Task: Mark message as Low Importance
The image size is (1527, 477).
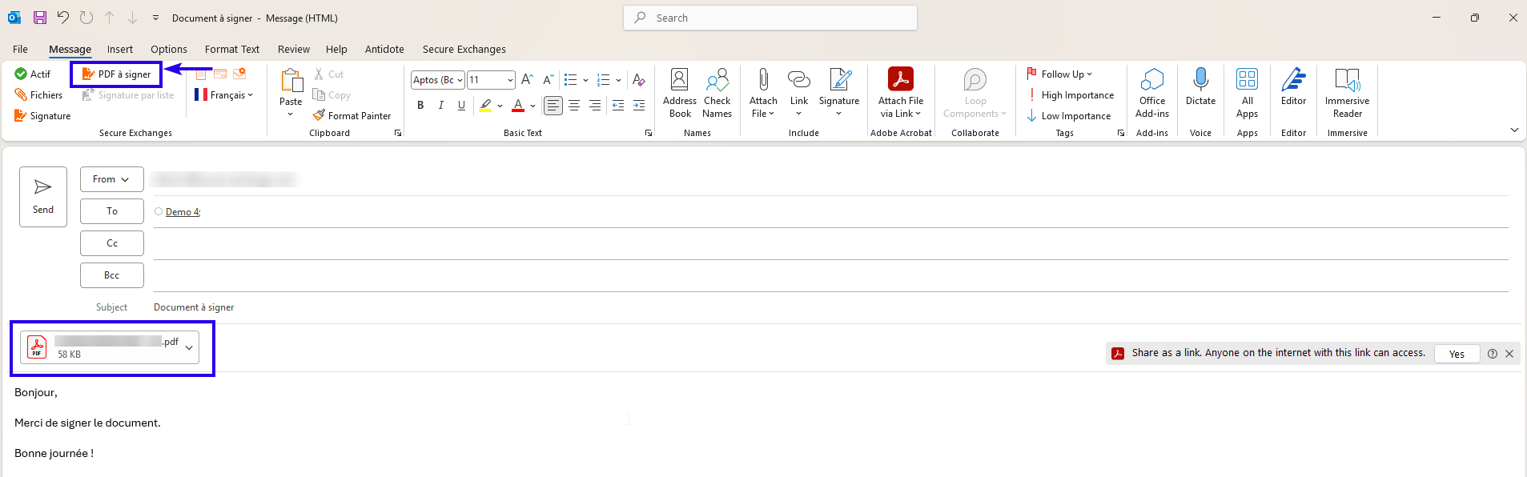Action: 1069,116
